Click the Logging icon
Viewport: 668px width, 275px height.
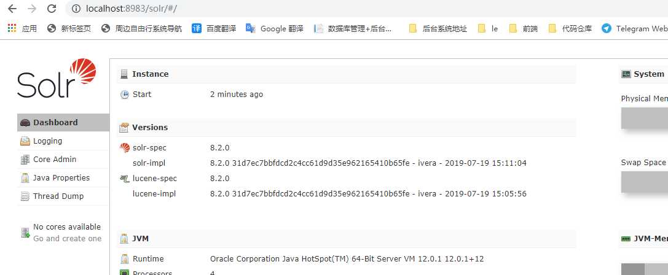coord(25,141)
